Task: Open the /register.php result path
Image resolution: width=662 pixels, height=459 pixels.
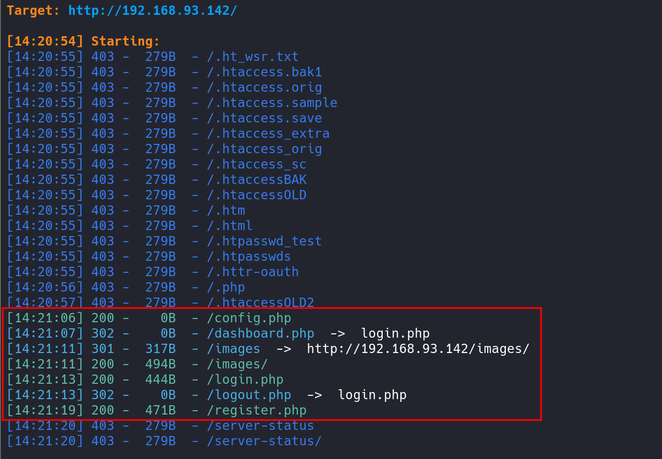Action: point(257,410)
